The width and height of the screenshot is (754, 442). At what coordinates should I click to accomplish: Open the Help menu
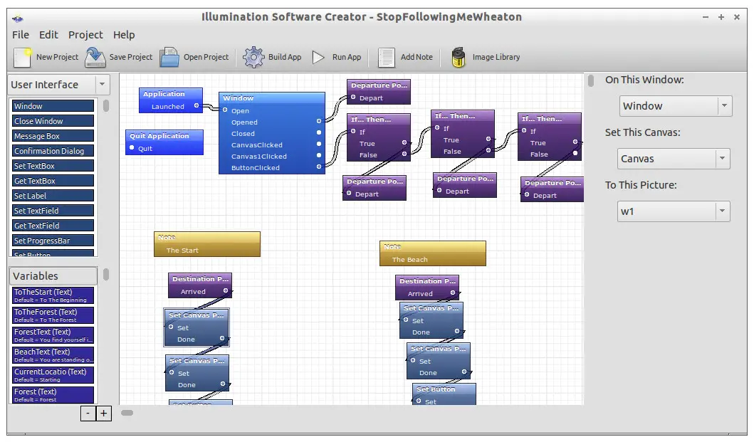[x=124, y=35]
